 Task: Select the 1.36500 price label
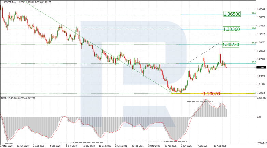[x=232, y=14]
